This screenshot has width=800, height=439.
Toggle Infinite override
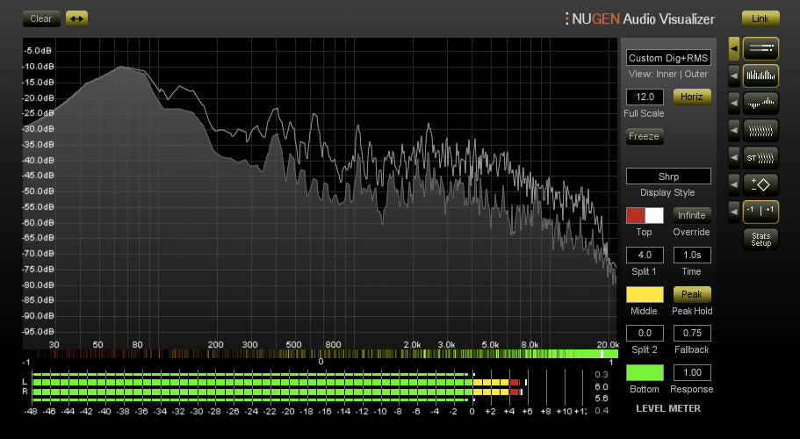click(x=692, y=215)
